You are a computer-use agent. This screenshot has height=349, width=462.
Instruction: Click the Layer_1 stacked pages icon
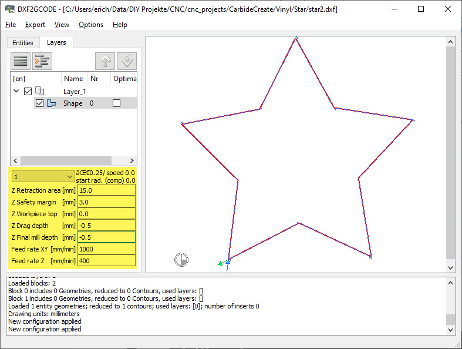40,91
